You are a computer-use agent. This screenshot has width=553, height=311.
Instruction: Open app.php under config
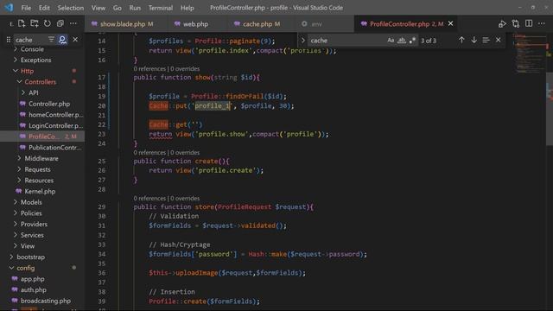(33, 278)
